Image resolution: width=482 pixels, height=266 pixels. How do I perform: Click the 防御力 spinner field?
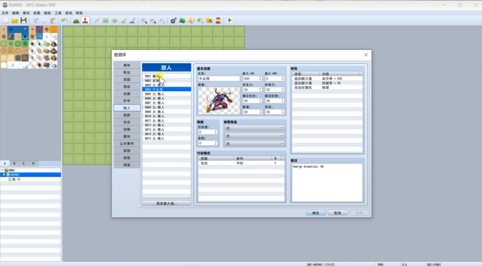pyautogui.click(x=274, y=89)
